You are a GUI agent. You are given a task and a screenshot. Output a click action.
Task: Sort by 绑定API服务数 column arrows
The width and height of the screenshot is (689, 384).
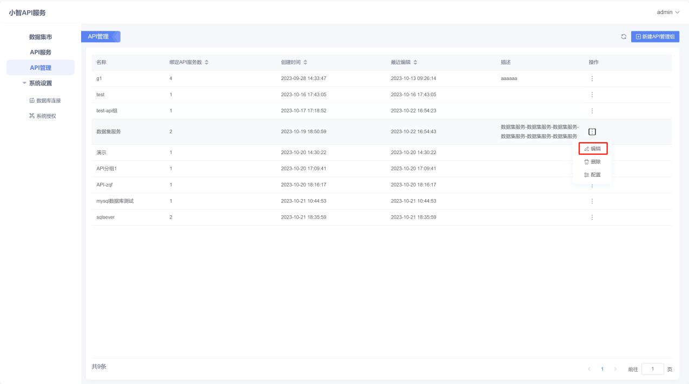(x=207, y=62)
